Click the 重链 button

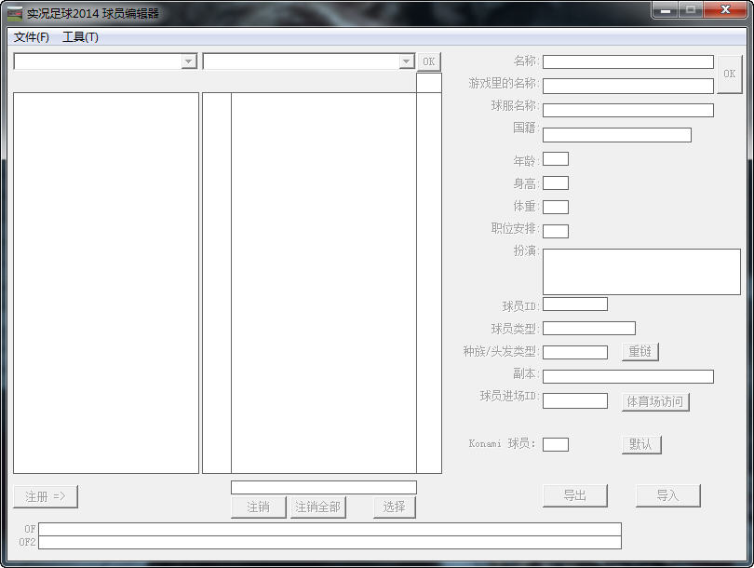point(640,352)
